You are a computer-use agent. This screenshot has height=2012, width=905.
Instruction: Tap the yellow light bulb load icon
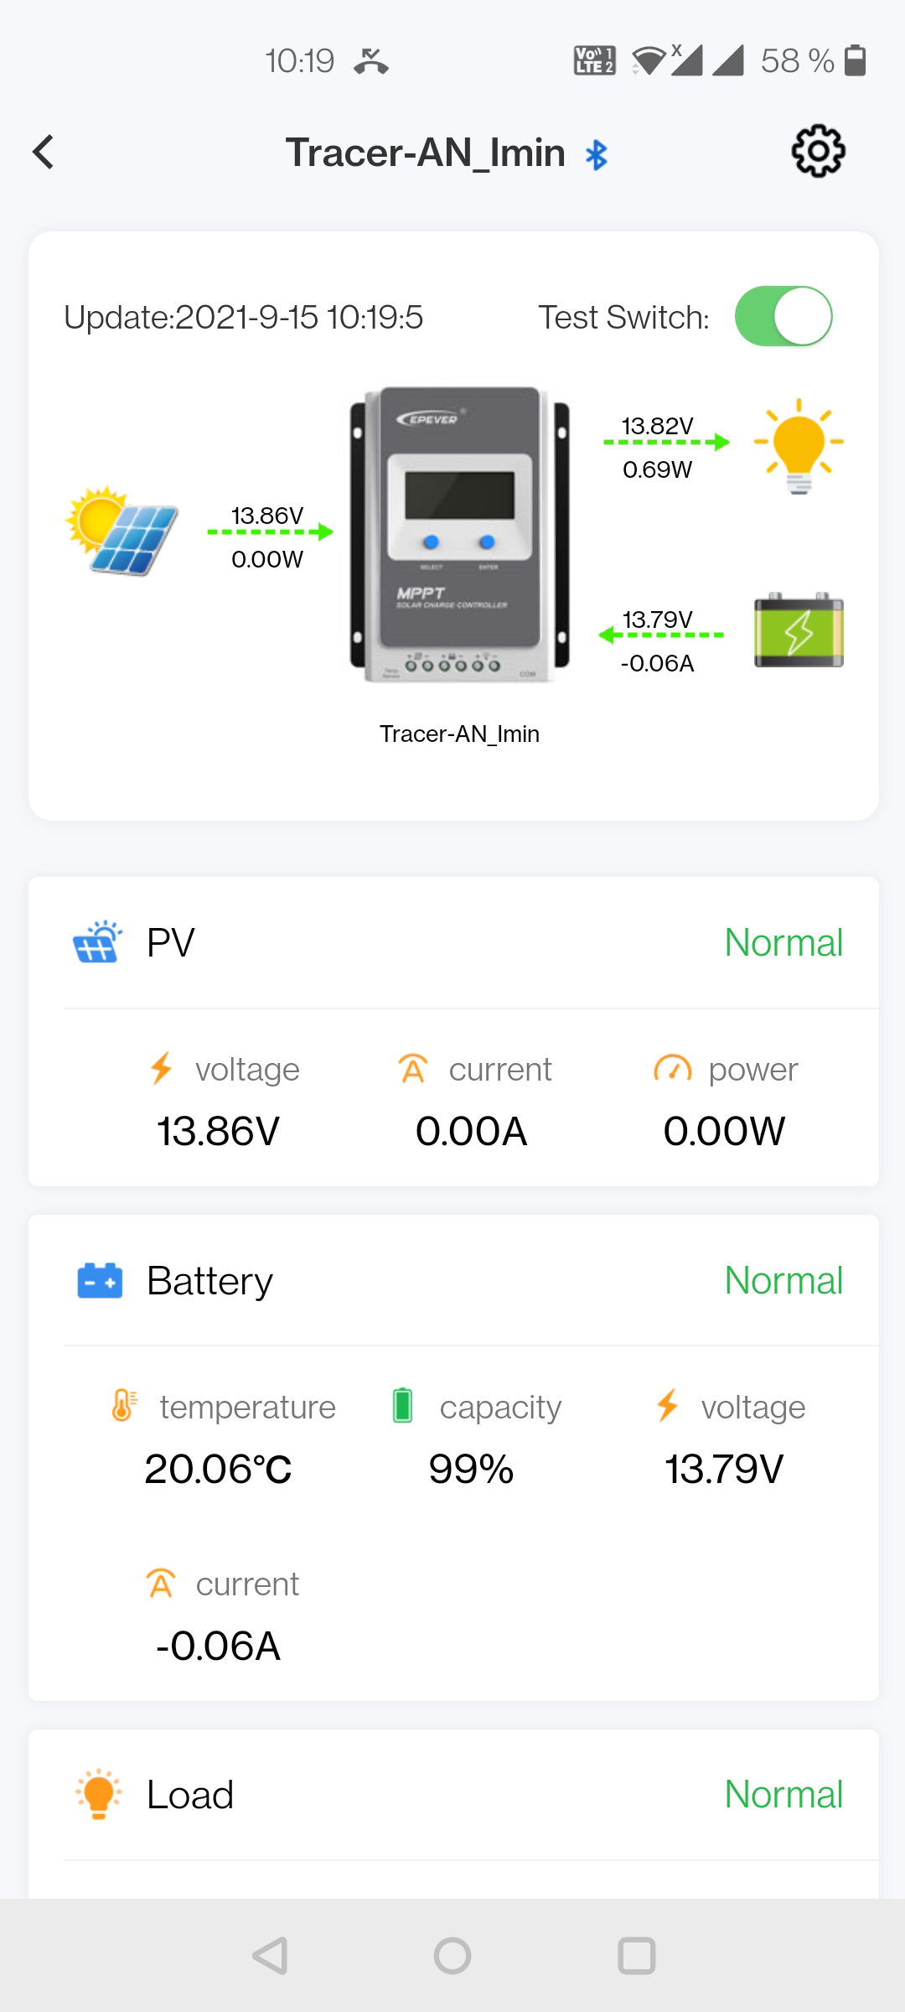[799, 446]
